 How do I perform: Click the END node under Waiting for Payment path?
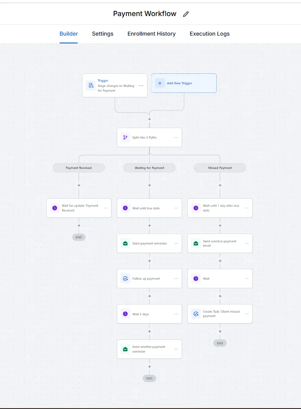pos(149,378)
